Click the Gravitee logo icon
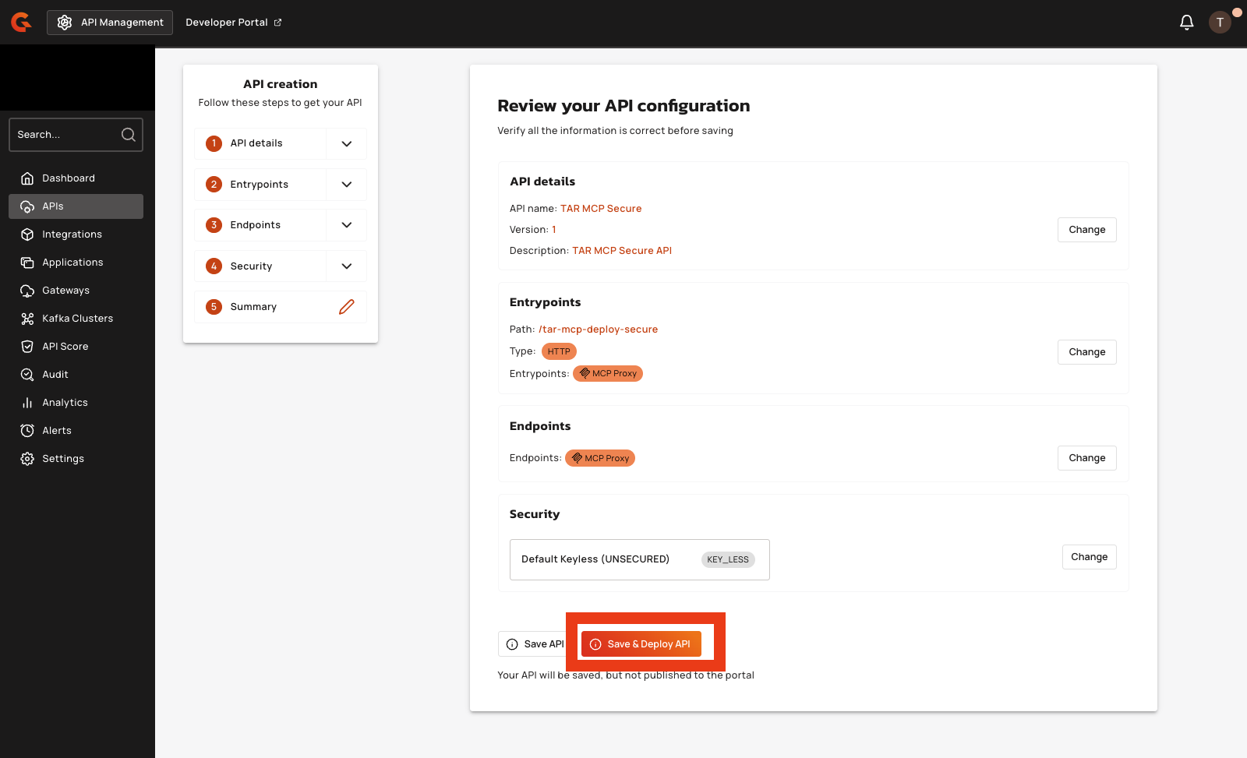Image resolution: width=1247 pixels, height=758 pixels. [x=21, y=23]
